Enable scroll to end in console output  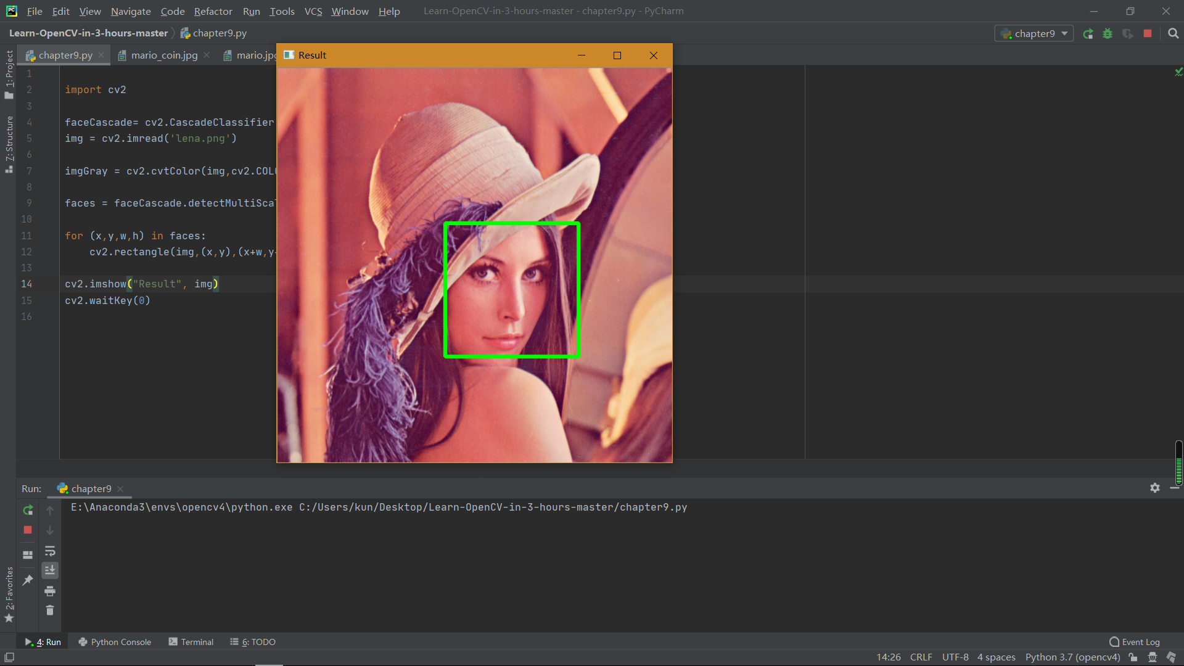coord(49,570)
